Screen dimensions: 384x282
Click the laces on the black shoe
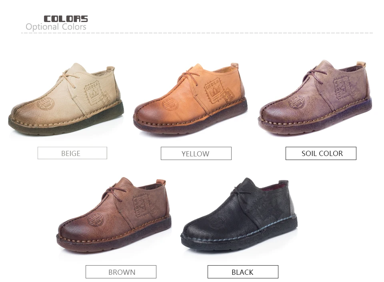point(241,192)
